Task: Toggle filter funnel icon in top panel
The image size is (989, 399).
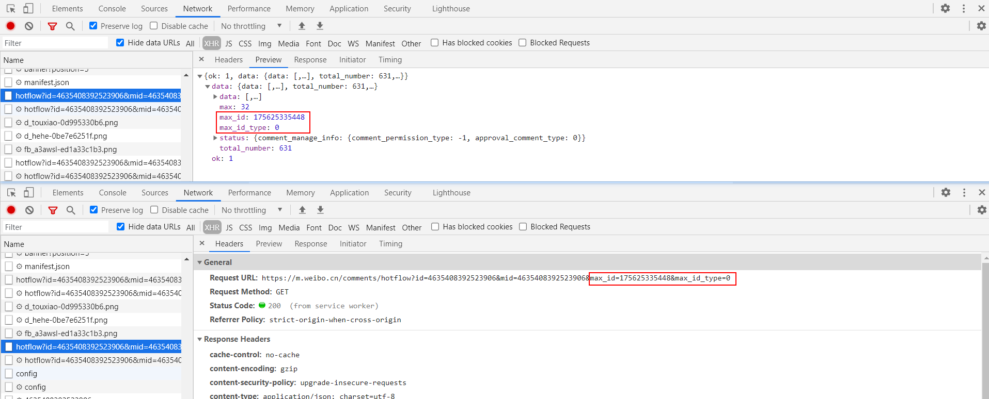Action: (x=52, y=26)
